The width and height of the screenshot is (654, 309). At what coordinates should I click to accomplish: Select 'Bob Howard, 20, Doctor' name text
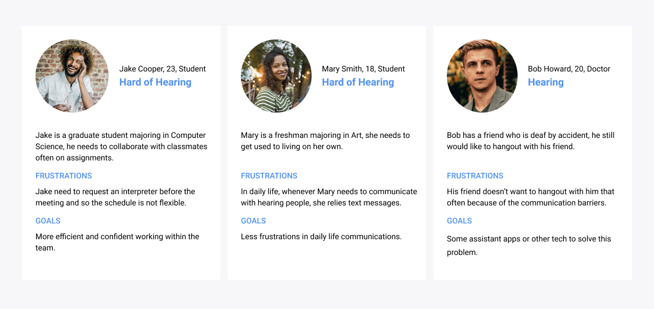pyautogui.click(x=569, y=69)
